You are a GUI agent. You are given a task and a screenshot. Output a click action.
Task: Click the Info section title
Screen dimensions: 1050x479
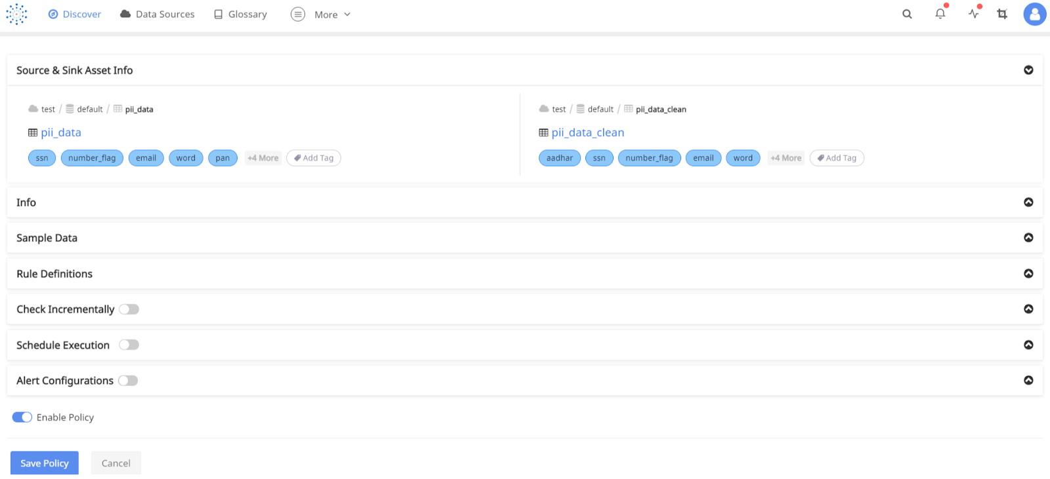pos(26,202)
